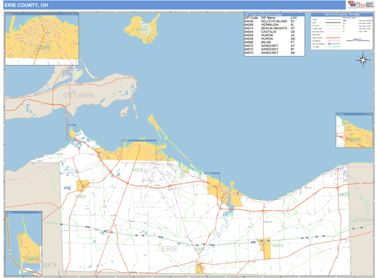377x278 pixels.
Task: Click the Erie County, OH title
Action: 25,5
